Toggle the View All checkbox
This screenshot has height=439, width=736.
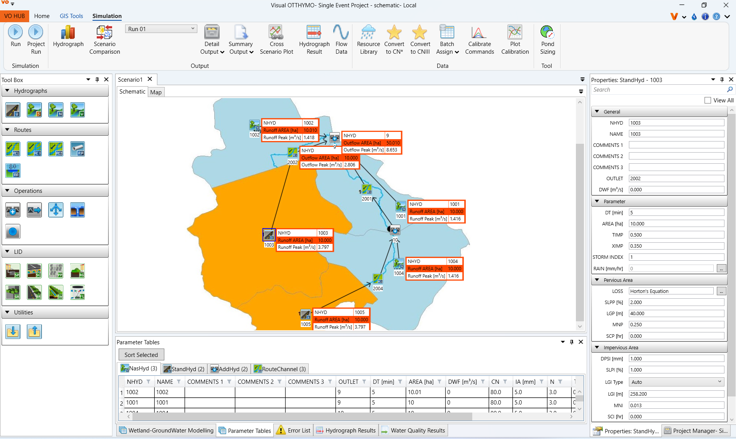point(708,100)
